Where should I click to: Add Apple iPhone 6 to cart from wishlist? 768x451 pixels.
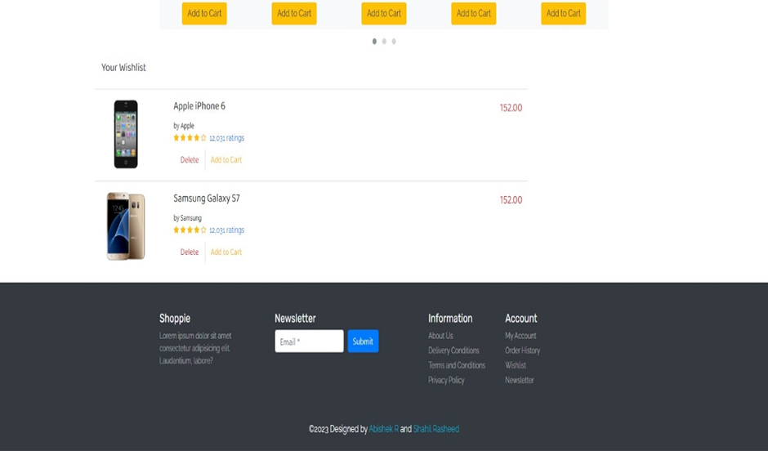point(226,159)
